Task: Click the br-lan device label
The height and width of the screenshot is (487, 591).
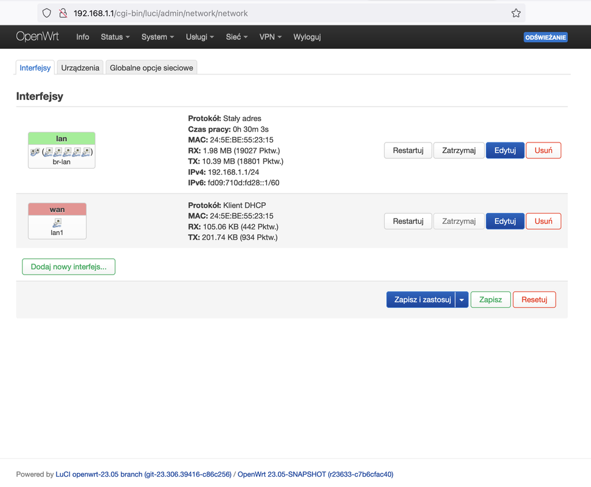Action: pos(61,162)
